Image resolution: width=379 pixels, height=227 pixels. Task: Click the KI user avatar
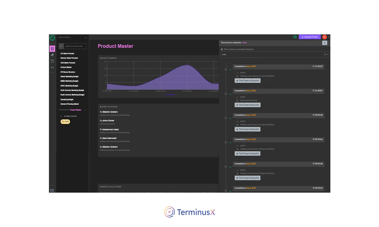[x=325, y=37]
